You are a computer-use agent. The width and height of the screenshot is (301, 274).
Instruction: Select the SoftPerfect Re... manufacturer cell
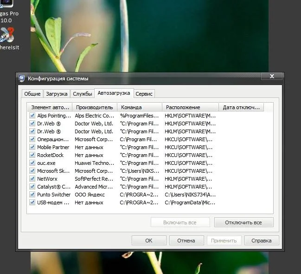coord(94,179)
